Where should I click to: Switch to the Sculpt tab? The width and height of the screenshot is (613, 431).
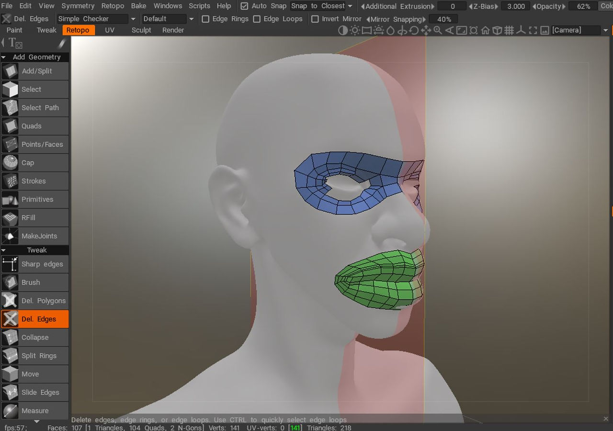141,30
